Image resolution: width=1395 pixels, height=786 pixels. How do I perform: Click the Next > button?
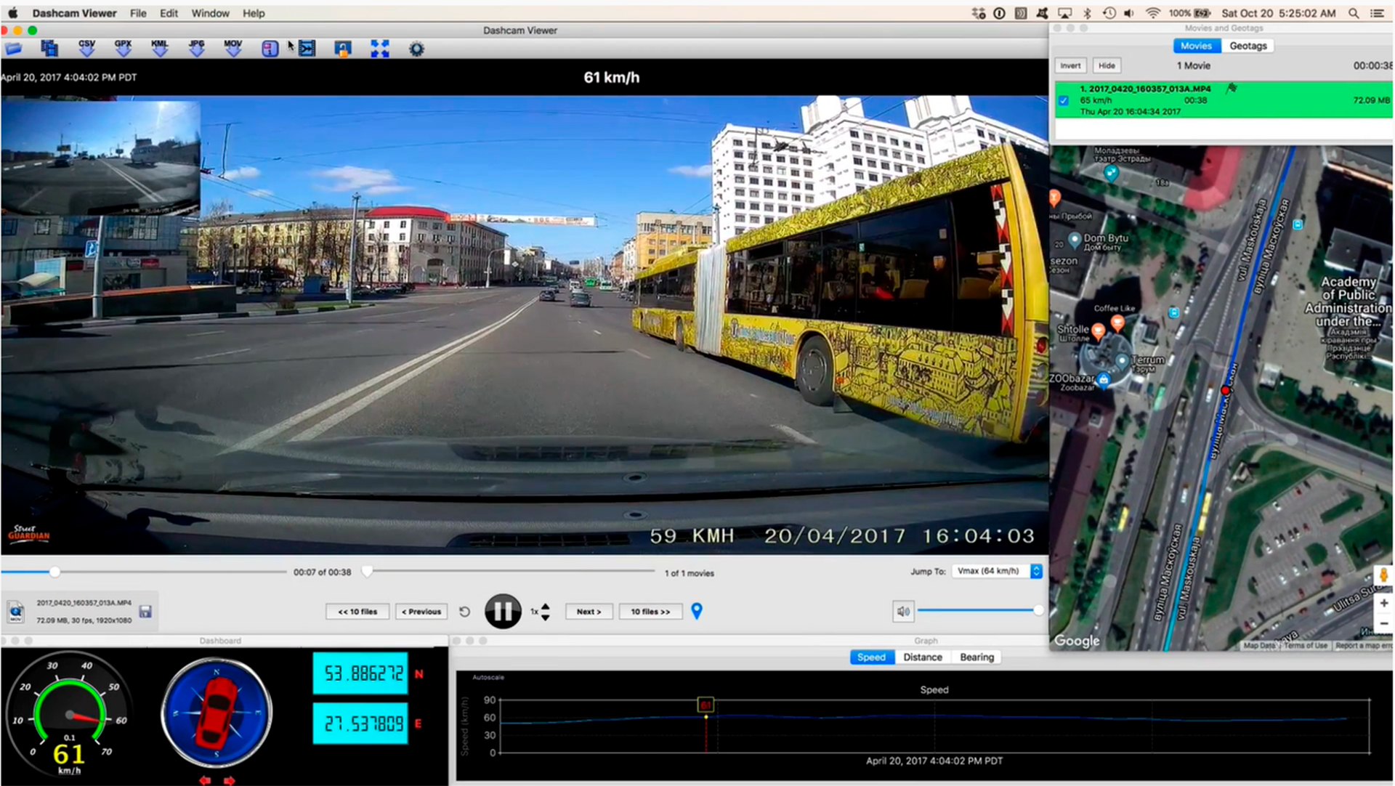point(589,612)
